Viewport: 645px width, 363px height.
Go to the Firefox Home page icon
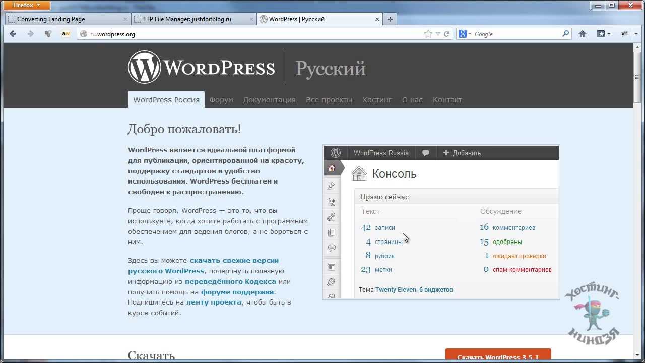coord(583,34)
